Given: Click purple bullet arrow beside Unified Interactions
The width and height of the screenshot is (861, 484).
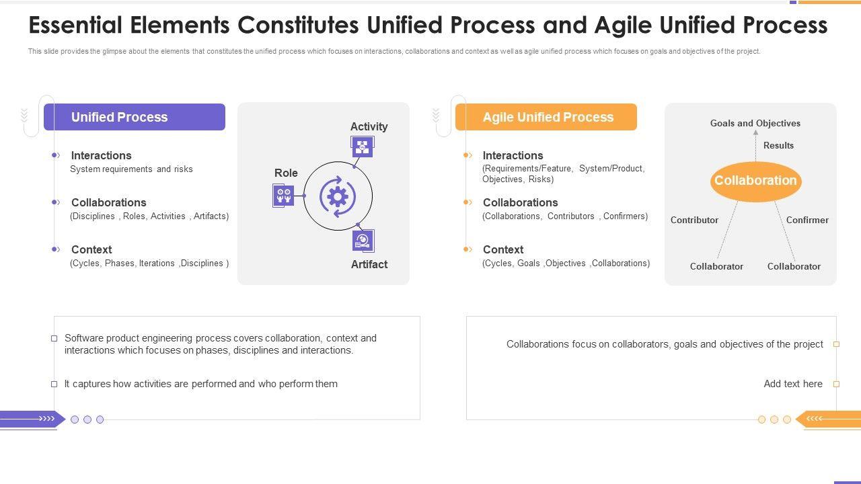Looking at the screenshot, I should pyautogui.click(x=56, y=155).
